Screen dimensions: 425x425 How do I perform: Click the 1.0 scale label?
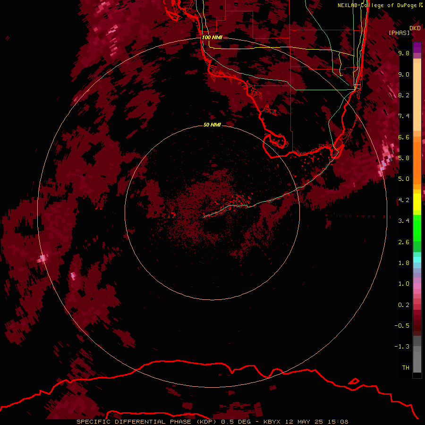pos(404,284)
